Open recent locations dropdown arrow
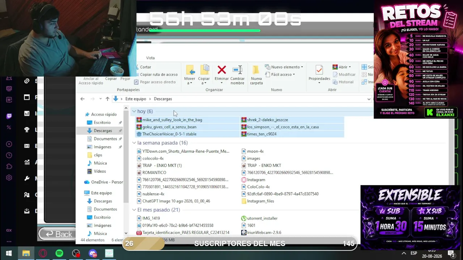The height and width of the screenshot is (260, 463). pos(100,99)
